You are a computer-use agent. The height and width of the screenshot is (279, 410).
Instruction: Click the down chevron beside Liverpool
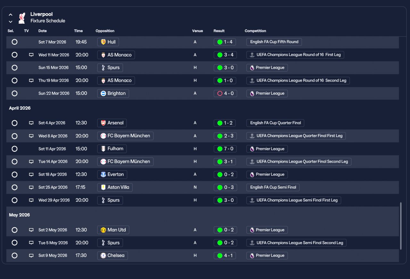[x=11, y=22]
